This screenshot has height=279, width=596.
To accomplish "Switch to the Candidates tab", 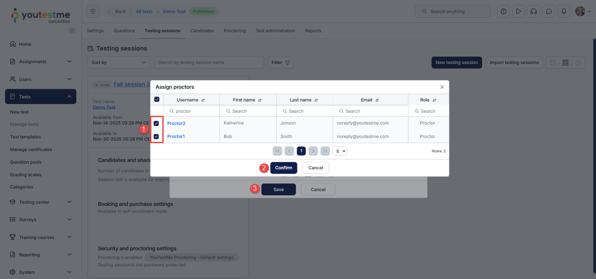I will click(x=202, y=31).
